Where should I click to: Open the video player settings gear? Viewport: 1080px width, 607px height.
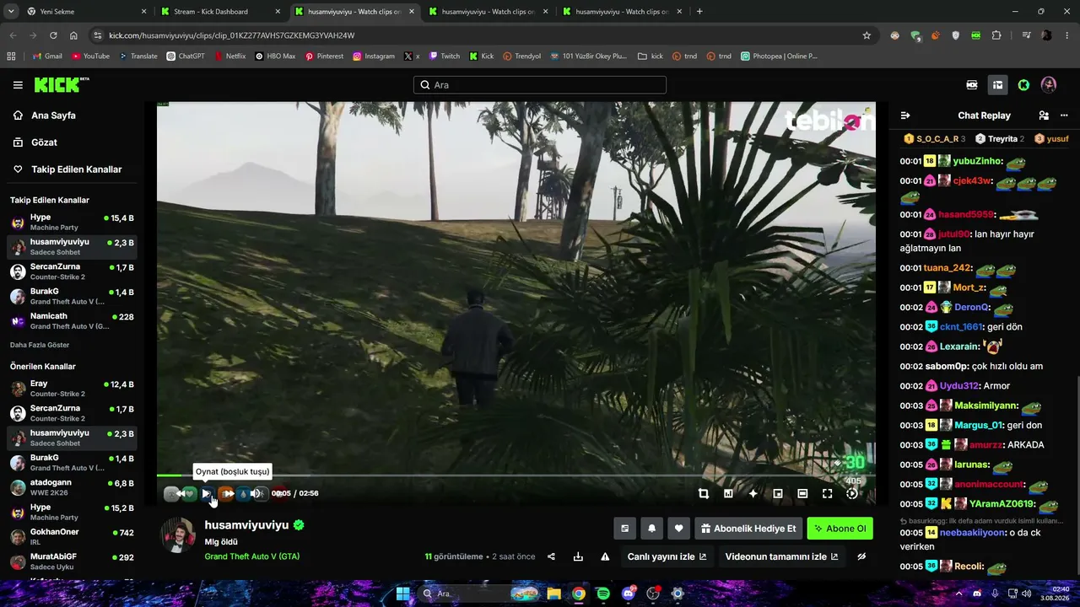point(852,494)
